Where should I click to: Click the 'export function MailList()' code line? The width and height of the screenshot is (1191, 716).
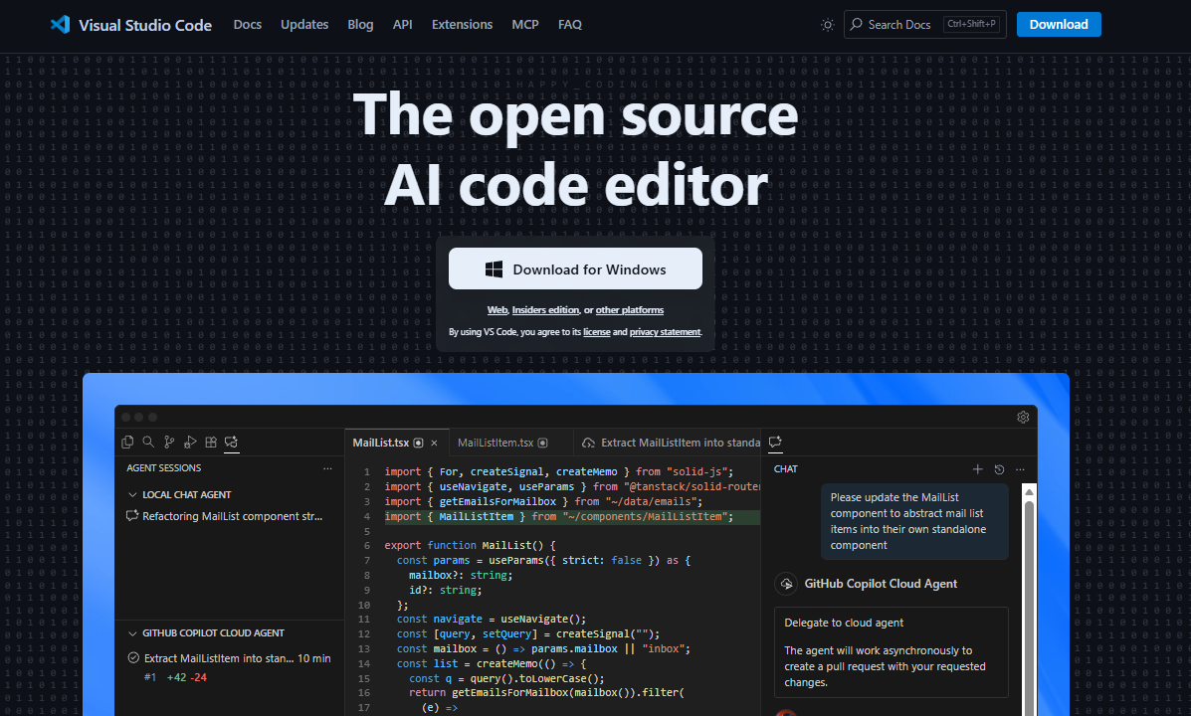(471, 545)
